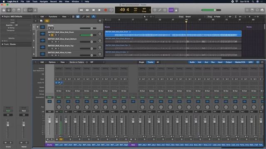Image resolution: width=266 pixels, height=149 pixels.
Task: Open the Editors scissors button
Action: tap(35, 10)
